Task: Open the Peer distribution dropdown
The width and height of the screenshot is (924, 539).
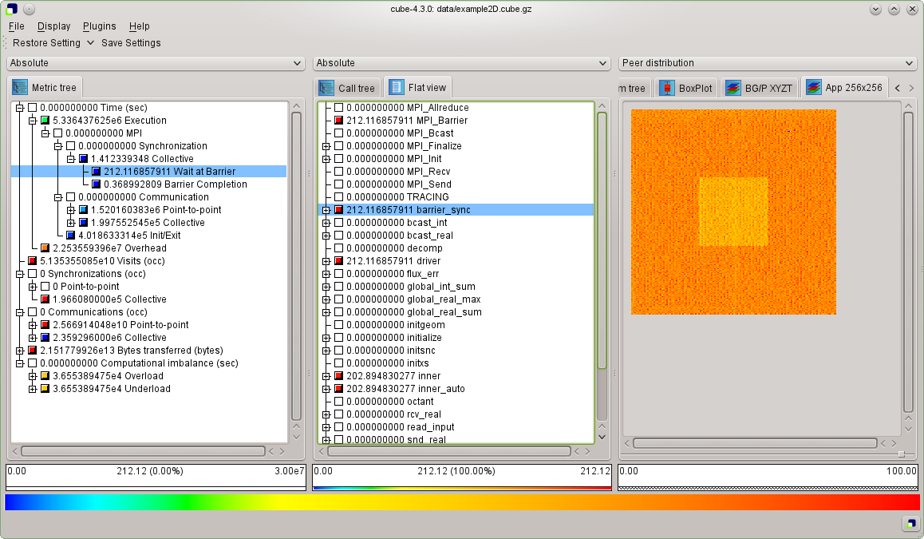Action: [x=768, y=63]
